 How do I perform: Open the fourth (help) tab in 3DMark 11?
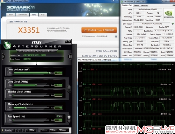tap(43, 15)
